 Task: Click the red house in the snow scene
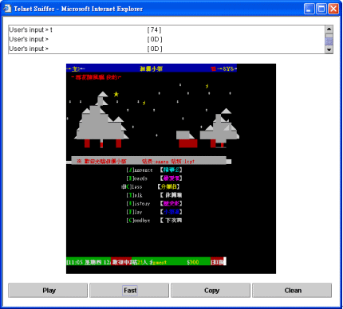(187, 139)
